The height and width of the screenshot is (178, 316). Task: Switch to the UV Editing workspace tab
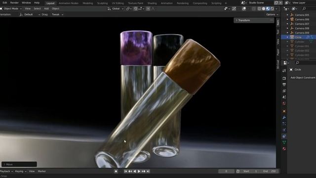(118, 3)
